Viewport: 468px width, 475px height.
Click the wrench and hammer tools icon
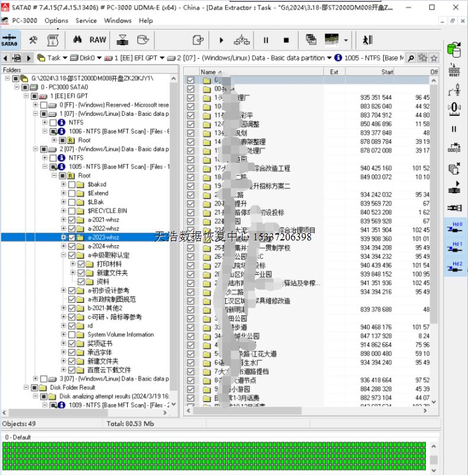tap(33, 40)
